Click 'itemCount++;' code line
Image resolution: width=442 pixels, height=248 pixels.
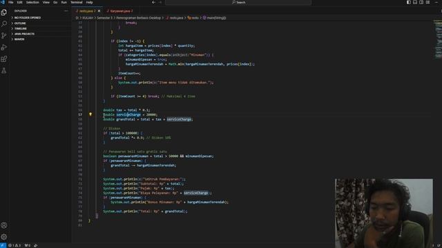pos(129,73)
